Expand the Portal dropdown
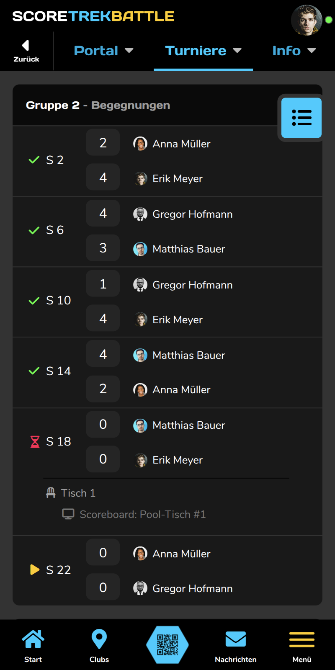 (103, 51)
